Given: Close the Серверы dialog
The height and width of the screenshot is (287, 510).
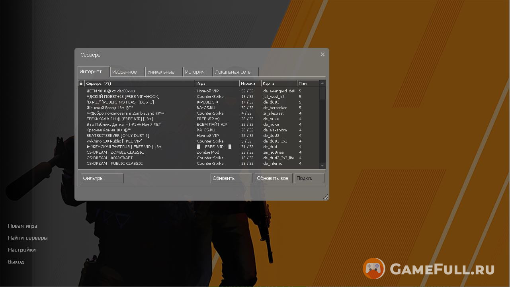Looking at the screenshot, I should (x=322, y=55).
